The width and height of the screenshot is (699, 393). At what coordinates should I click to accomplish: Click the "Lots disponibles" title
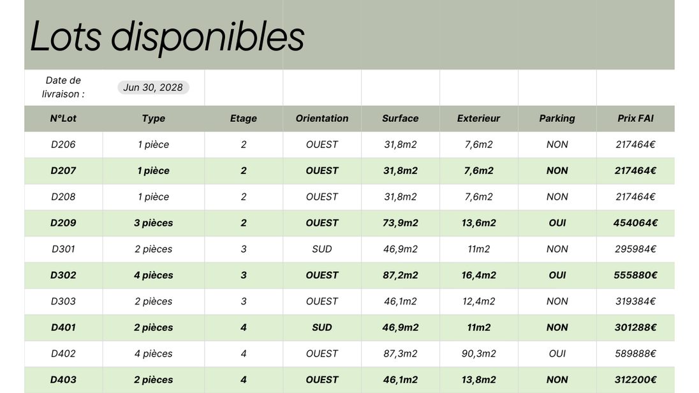pos(167,36)
